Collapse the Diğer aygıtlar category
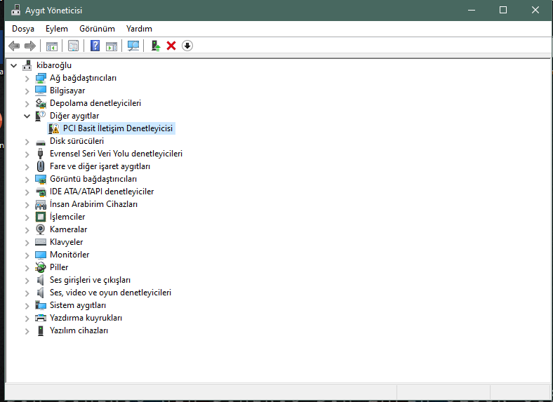 coord(27,116)
